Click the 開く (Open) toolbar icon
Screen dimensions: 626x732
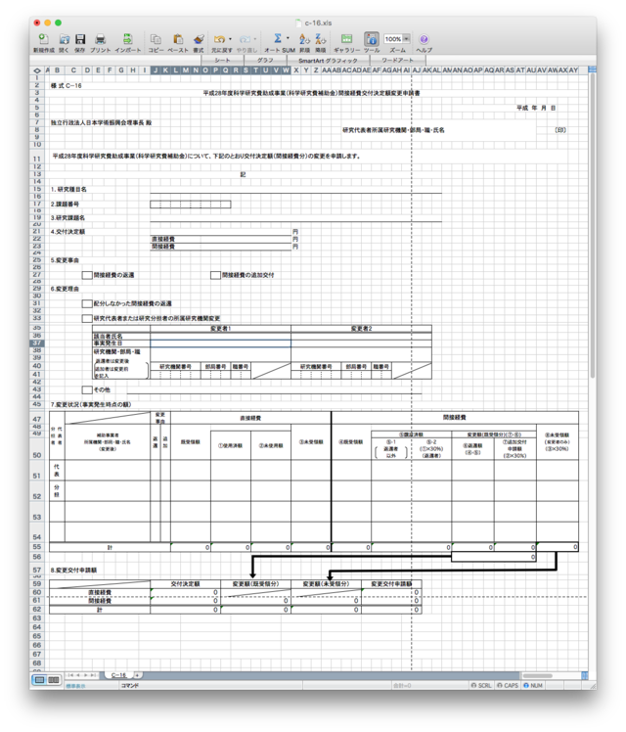tap(65, 39)
